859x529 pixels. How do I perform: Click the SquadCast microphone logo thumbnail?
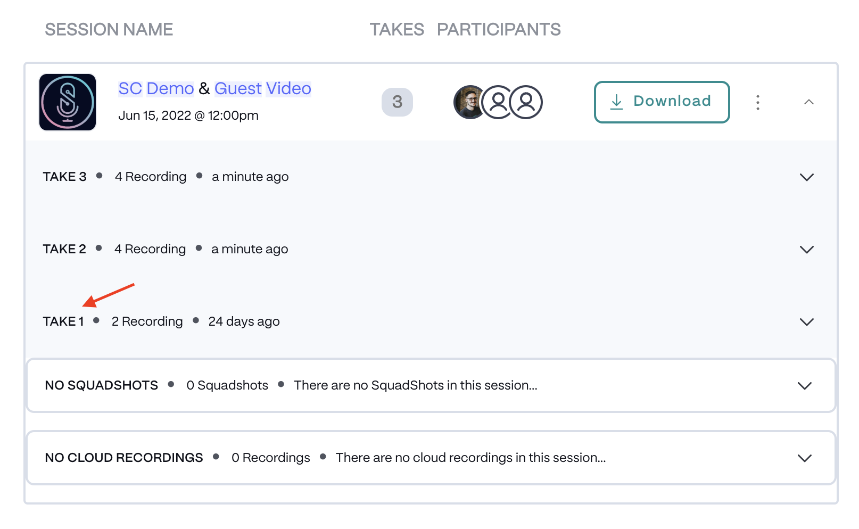(68, 102)
